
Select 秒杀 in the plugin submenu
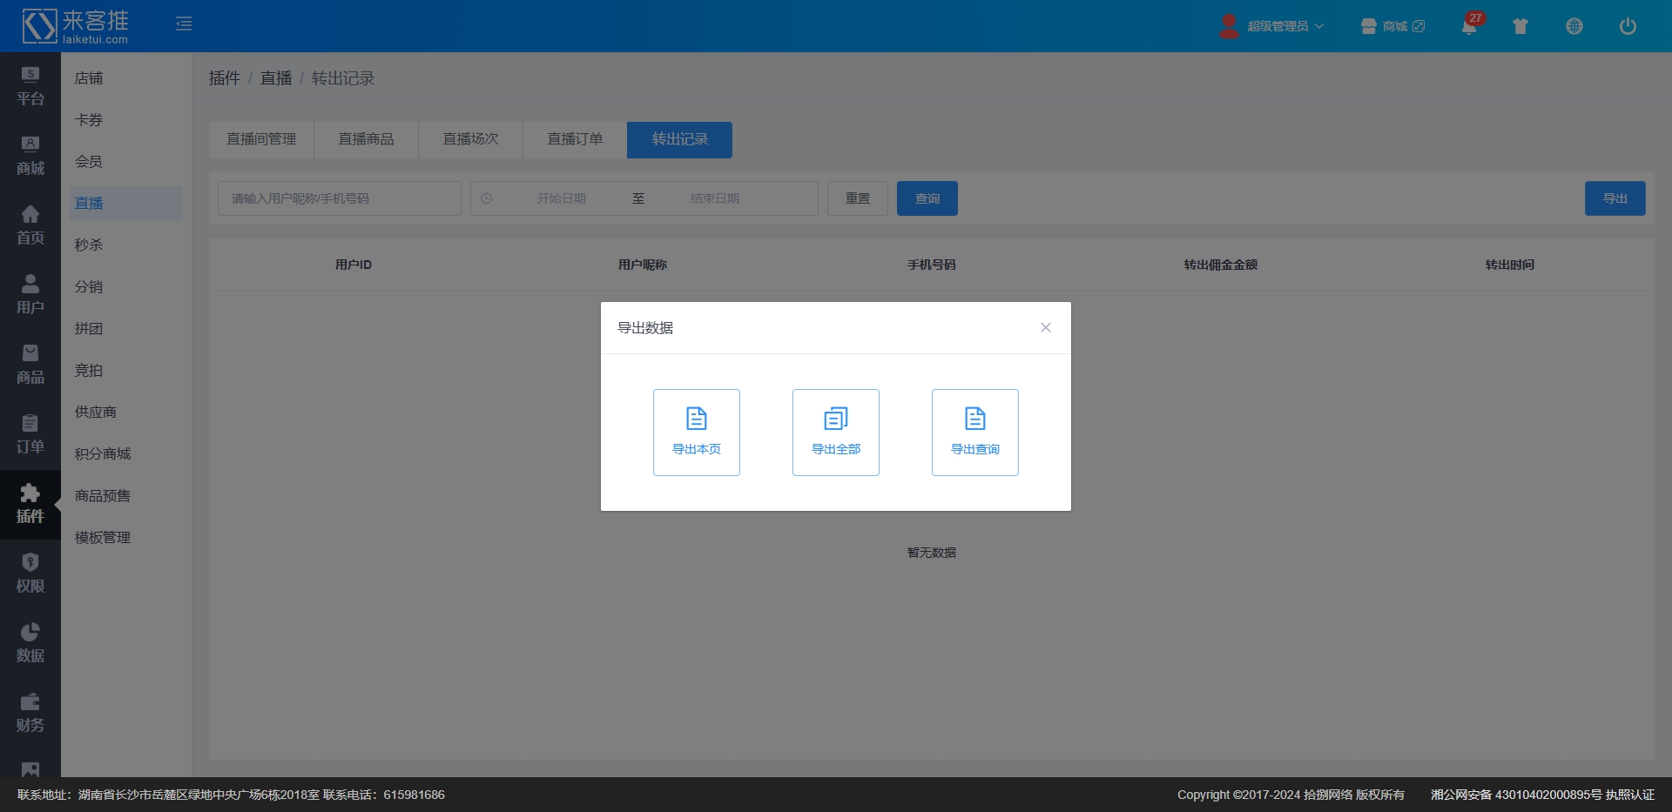point(89,245)
